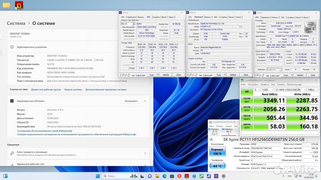Click the info icon beside Характеристики устройства

(12, 47)
